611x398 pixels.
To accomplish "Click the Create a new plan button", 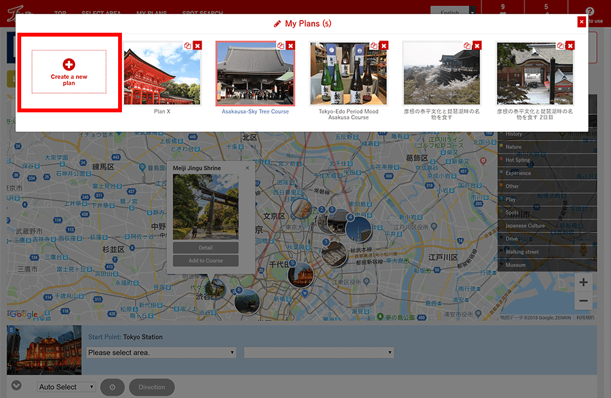I will 69,72.
